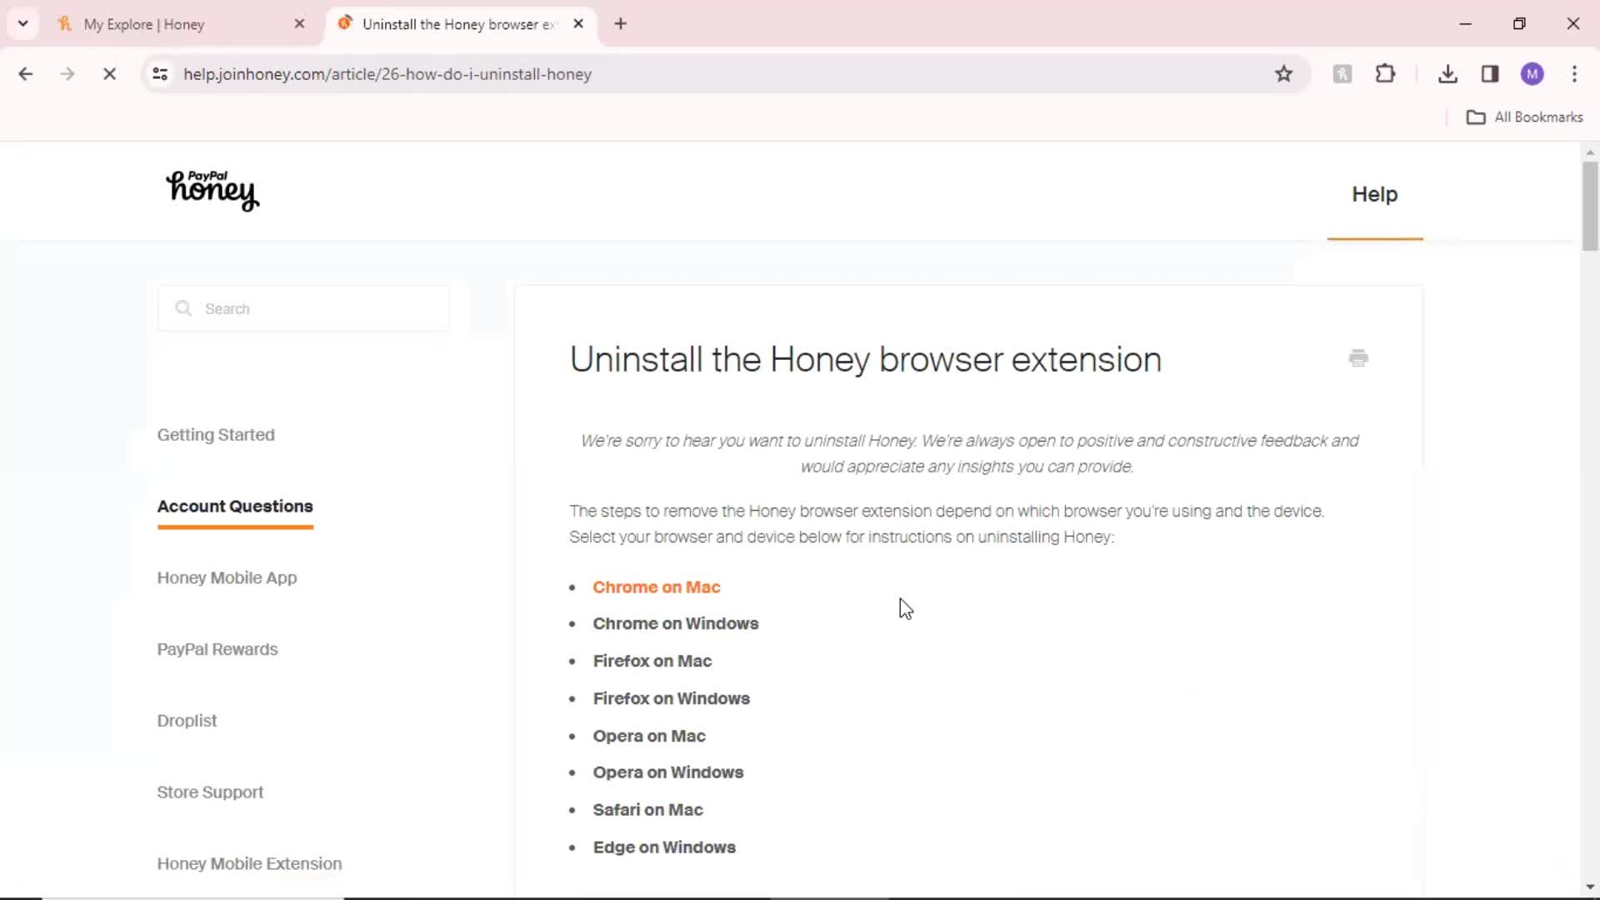Expand the tab search dropdown arrow

[x=23, y=24]
